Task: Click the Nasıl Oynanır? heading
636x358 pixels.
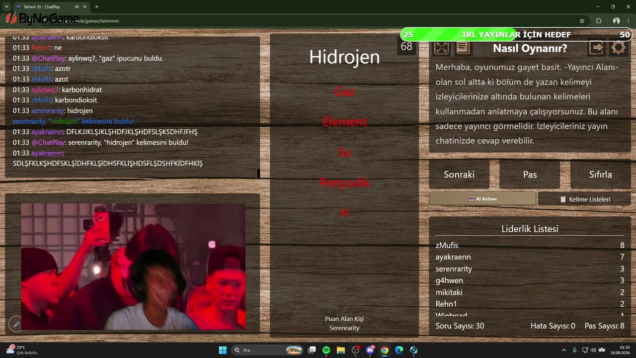Action: [530, 48]
